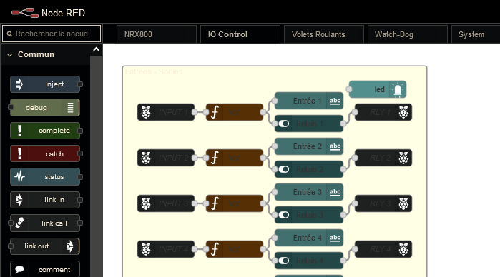Image resolution: width=500 pixels, height=277 pixels.
Task: Click the comment node speech bubble icon
Action: pyautogui.click(x=19, y=269)
